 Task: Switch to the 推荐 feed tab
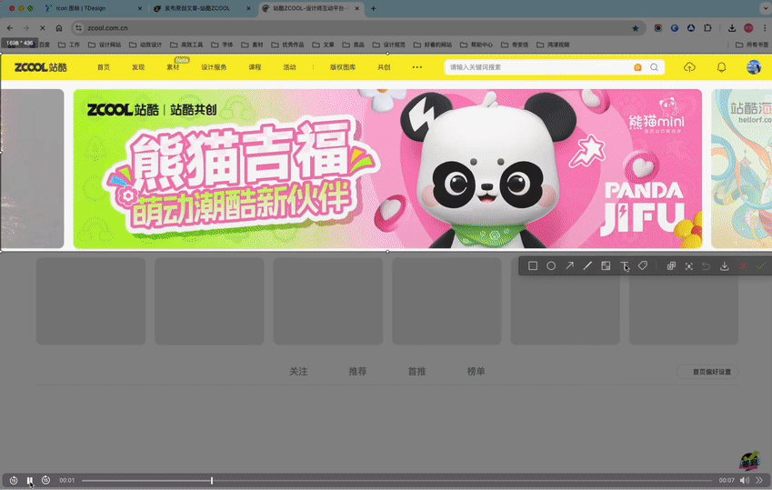[x=357, y=371]
